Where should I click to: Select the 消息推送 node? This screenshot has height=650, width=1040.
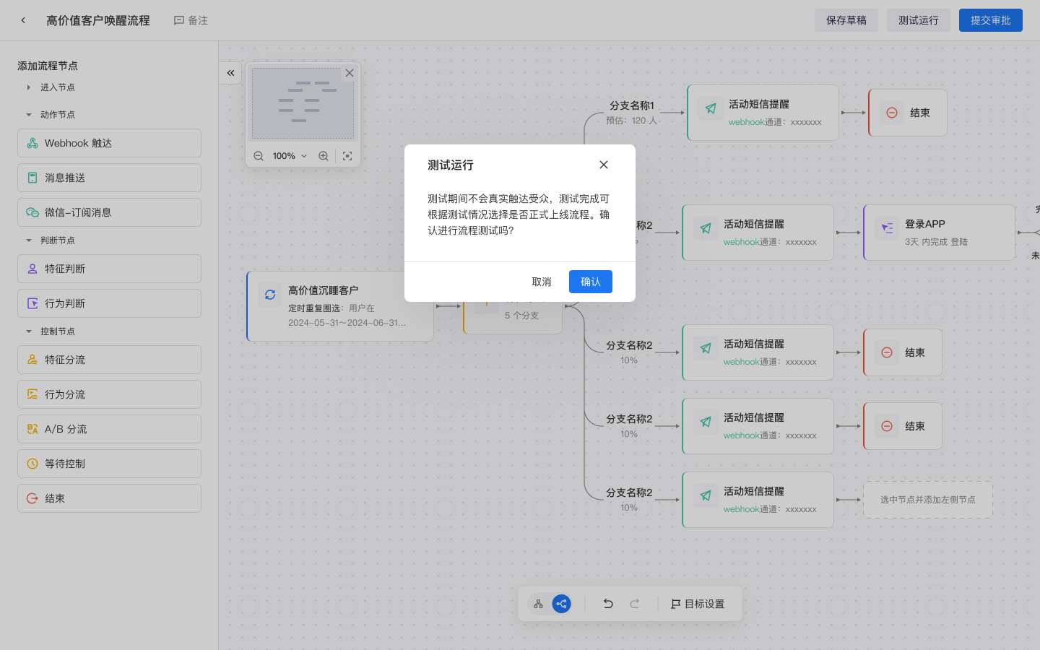point(109,178)
